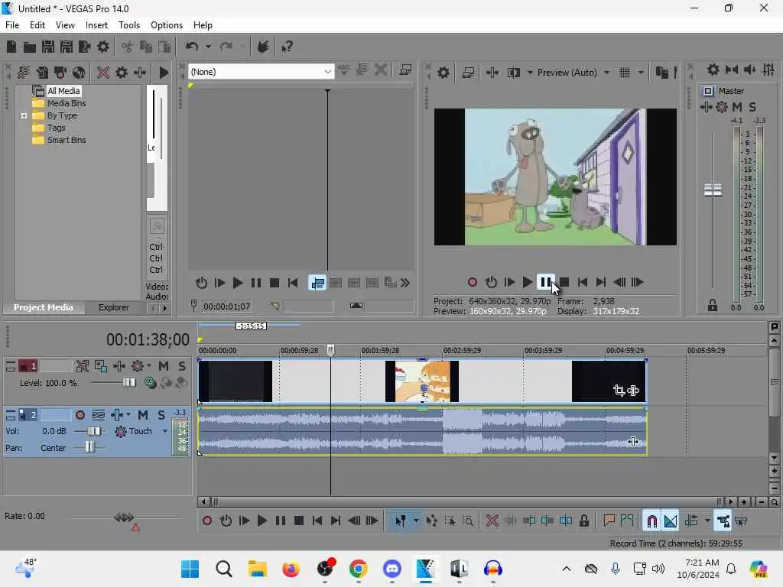Pause playback in the Video Preview
Screen dimensions: 783x587
tap(545, 282)
